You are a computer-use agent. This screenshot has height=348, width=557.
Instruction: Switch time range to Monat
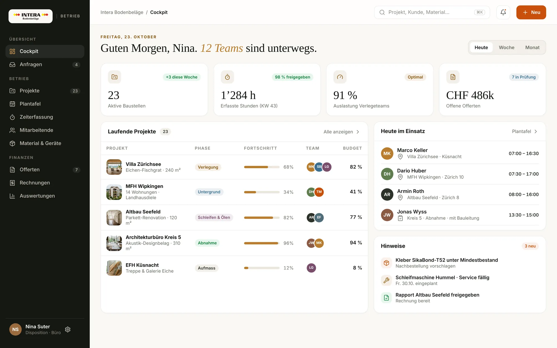pos(532,47)
